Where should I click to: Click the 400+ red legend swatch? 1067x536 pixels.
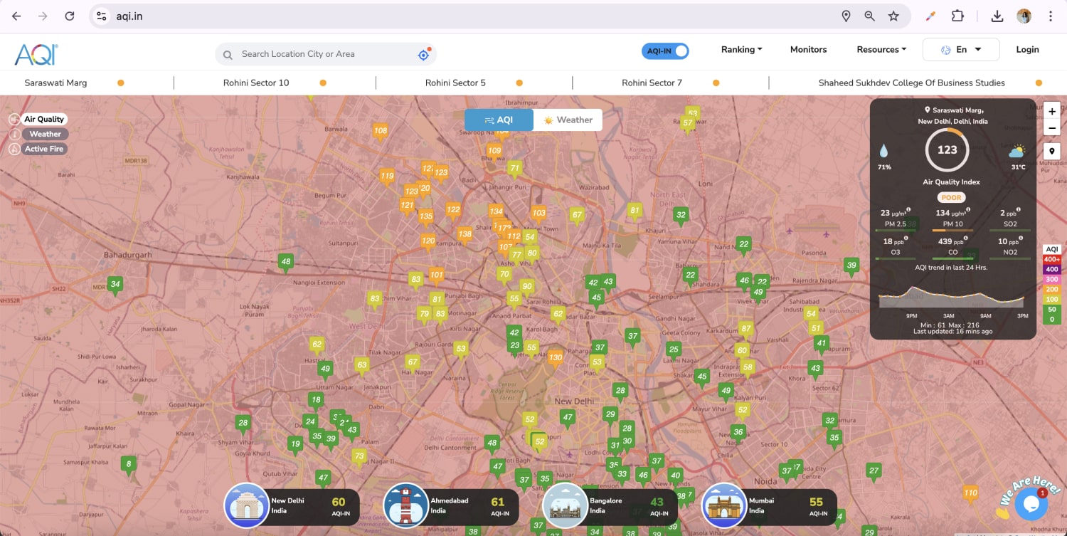(1051, 259)
